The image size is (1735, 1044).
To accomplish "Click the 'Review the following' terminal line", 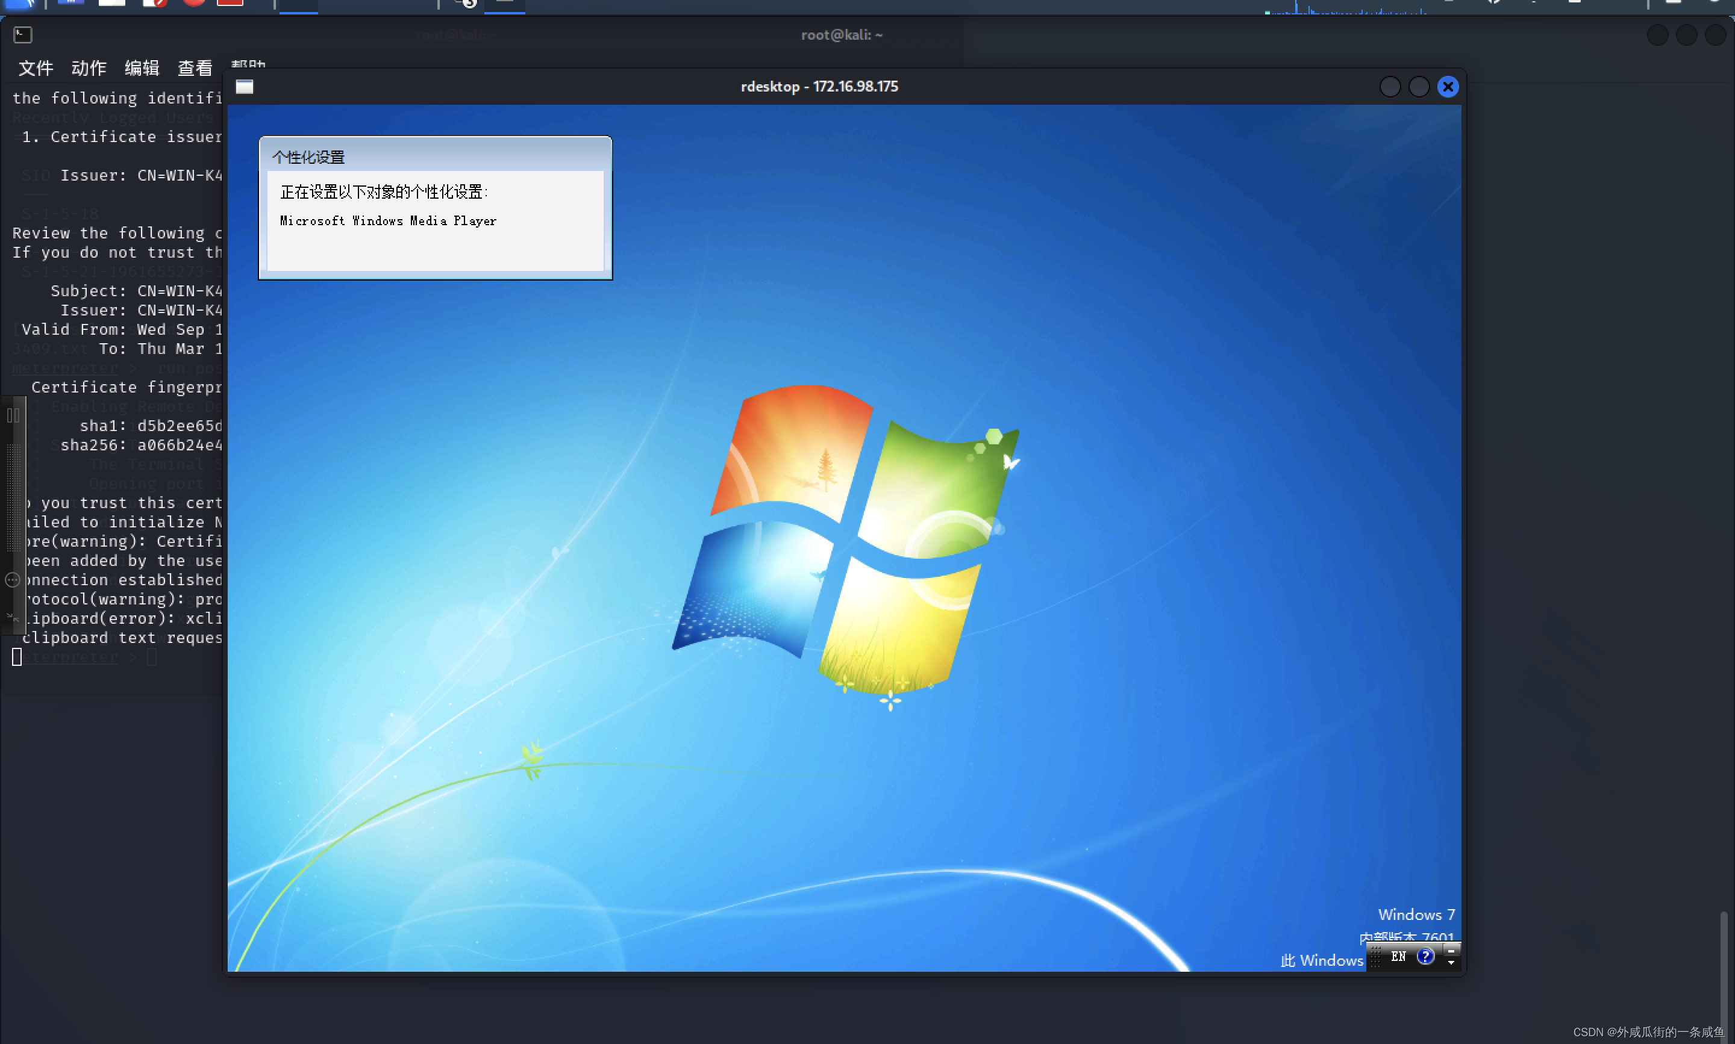I will (x=117, y=233).
